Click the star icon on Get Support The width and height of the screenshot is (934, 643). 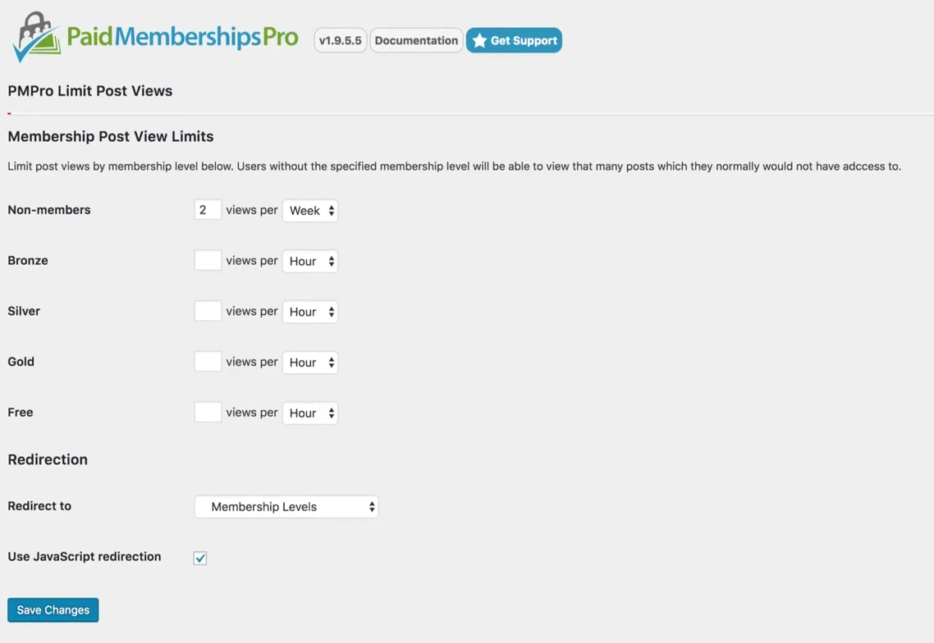click(x=479, y=41)
